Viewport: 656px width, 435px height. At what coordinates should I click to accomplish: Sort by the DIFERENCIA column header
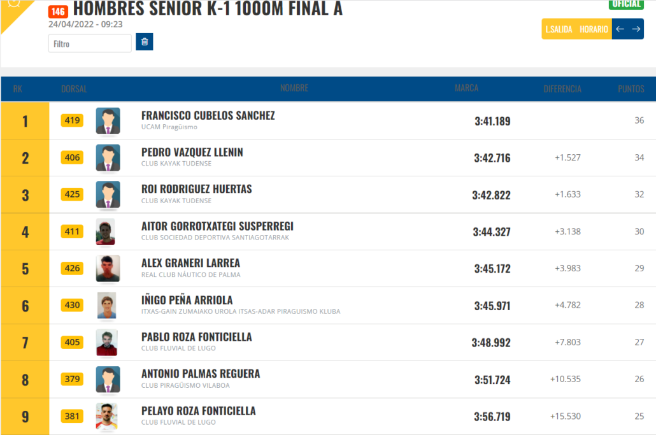point(562,89)
